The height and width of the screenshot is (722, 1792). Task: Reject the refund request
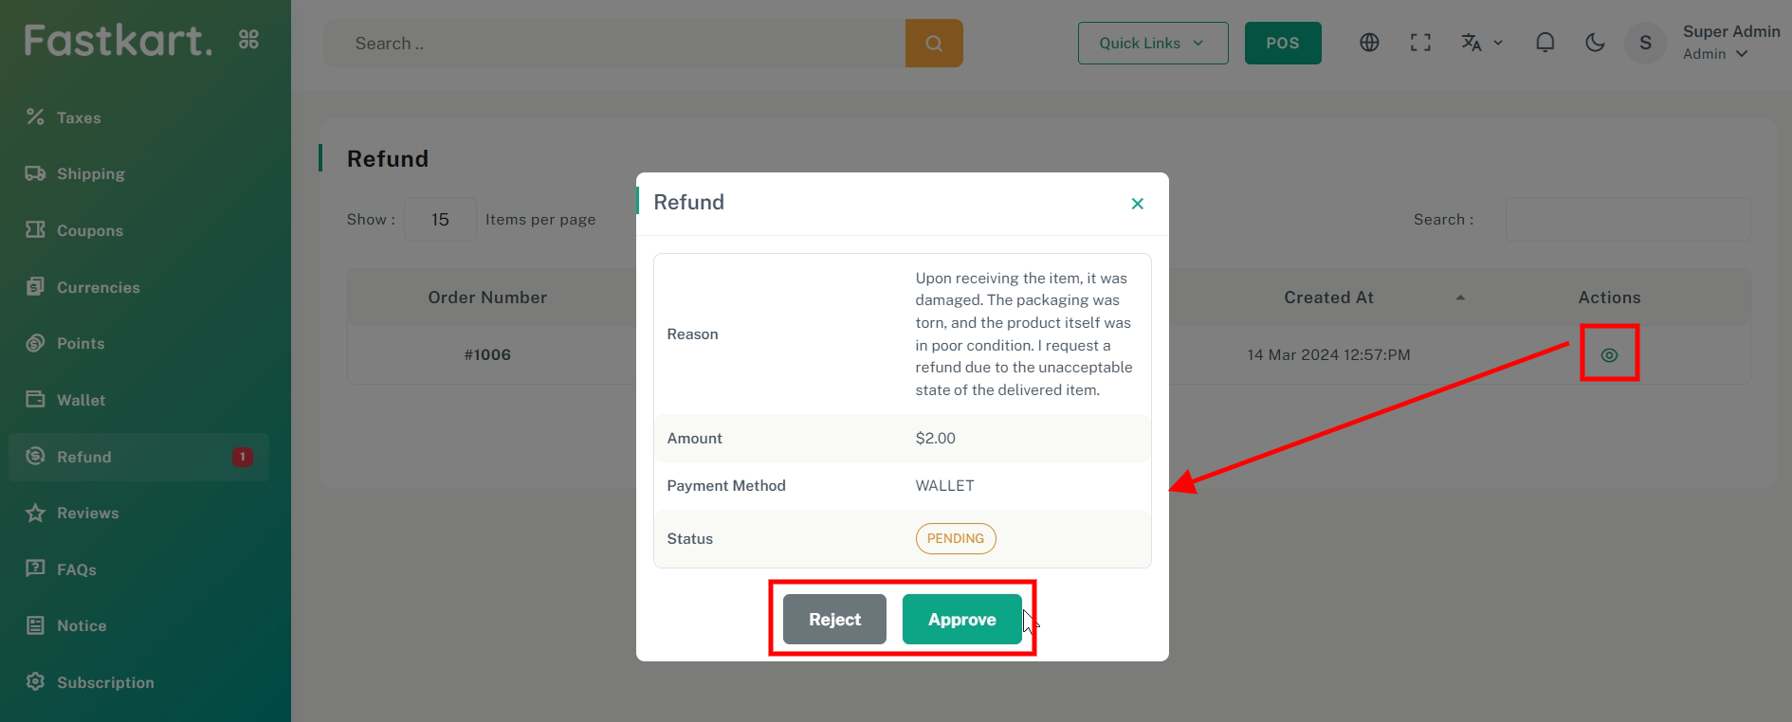tap(834, 620)
